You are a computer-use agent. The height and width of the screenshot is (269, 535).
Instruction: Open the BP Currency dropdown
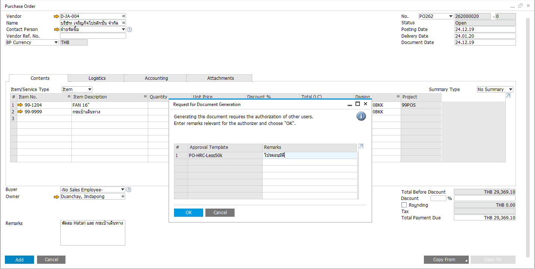(56, 43)
